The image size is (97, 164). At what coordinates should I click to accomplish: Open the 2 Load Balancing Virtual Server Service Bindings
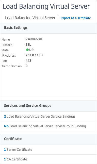point(48,116)
